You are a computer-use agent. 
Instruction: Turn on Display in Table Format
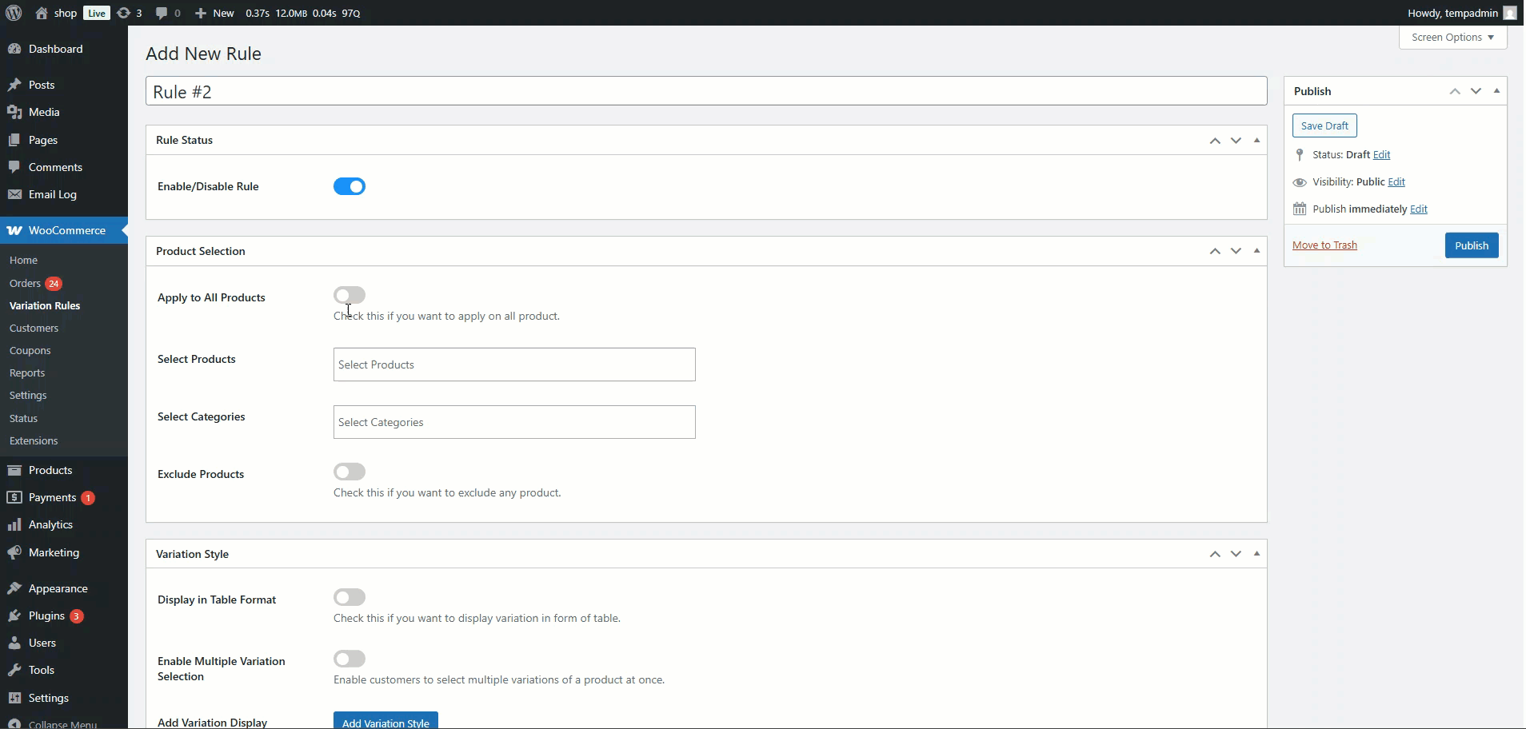(x=350, y=597)
